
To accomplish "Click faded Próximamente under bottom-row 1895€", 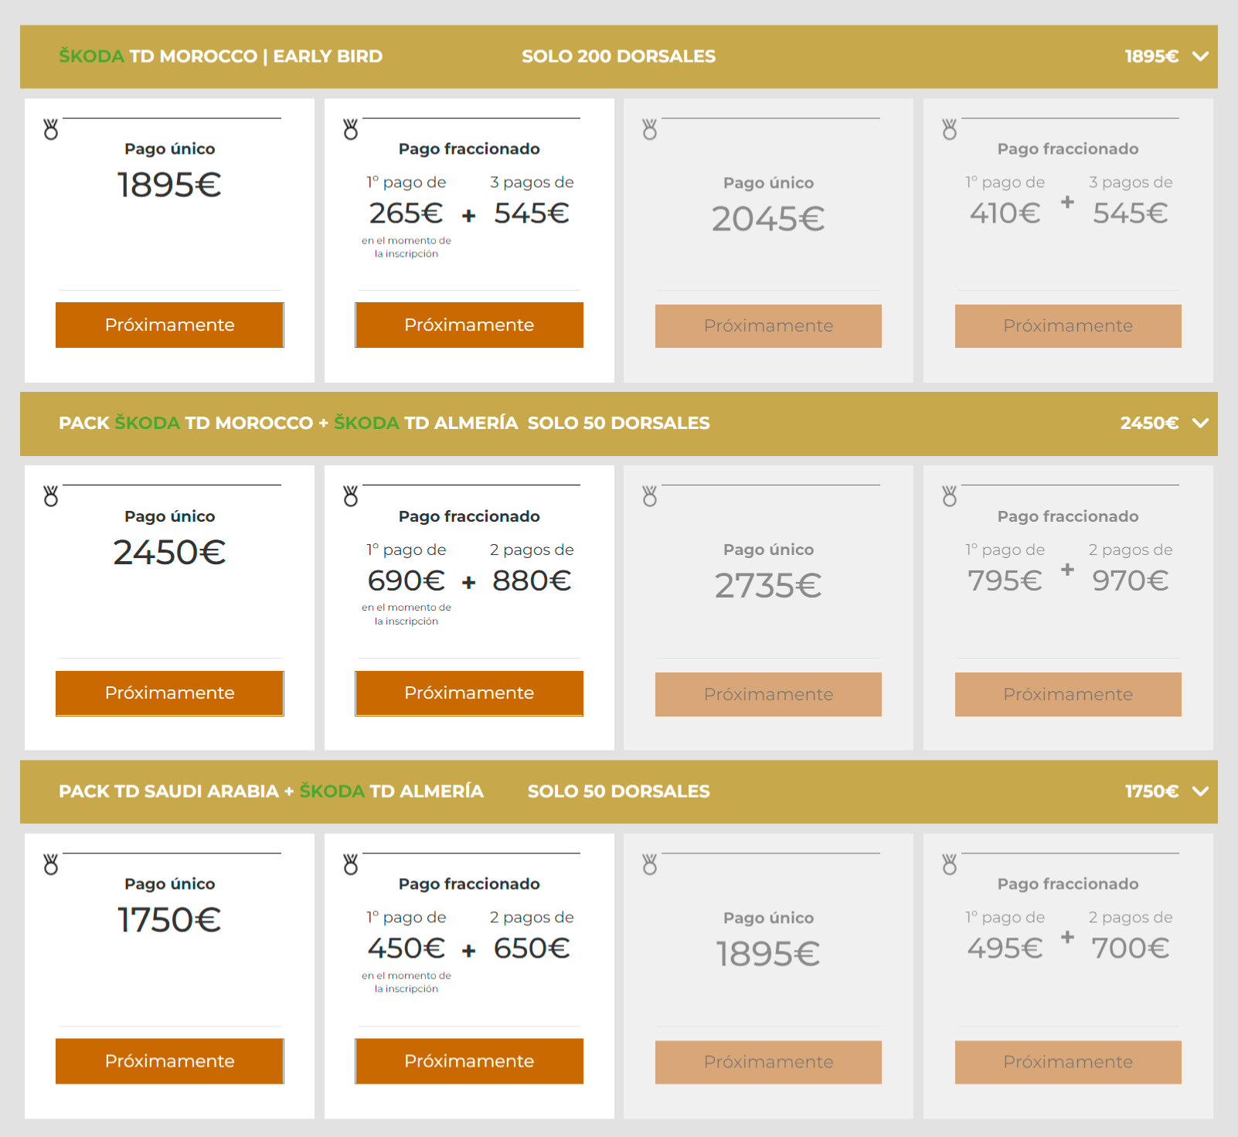I will [768, 1062].
